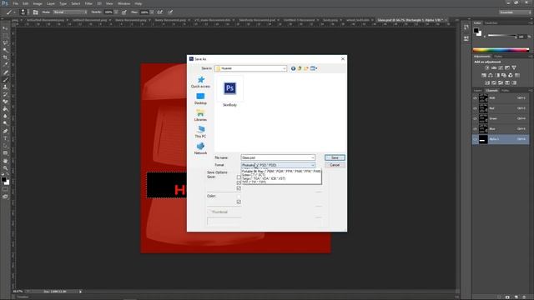Open brush Mode dropdown in options bar

[x=70, y=12]
